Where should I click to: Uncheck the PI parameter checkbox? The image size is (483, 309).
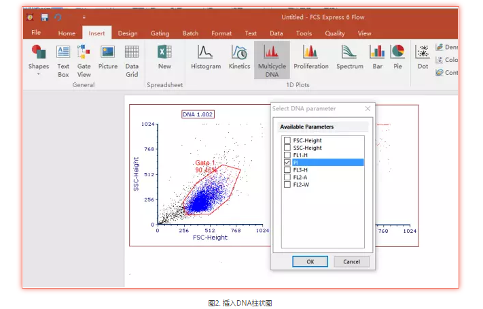click(287, 163)
